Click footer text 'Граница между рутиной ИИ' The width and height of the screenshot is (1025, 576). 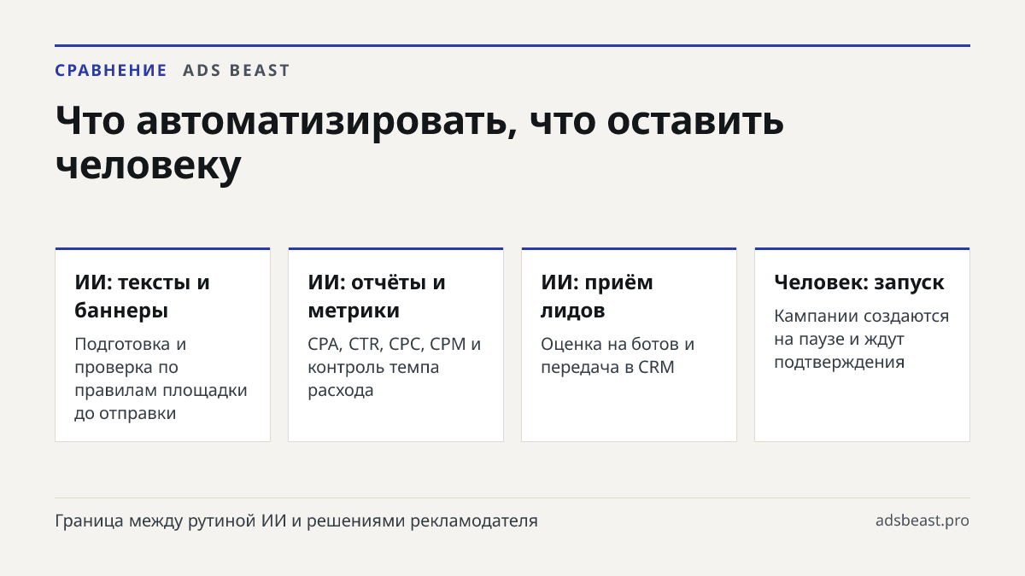click(x=171, y=521)
